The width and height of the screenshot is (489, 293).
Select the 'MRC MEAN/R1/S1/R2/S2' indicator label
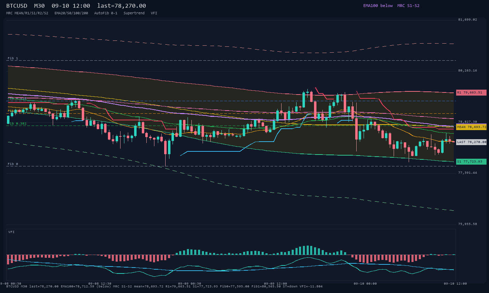point(27,13)
